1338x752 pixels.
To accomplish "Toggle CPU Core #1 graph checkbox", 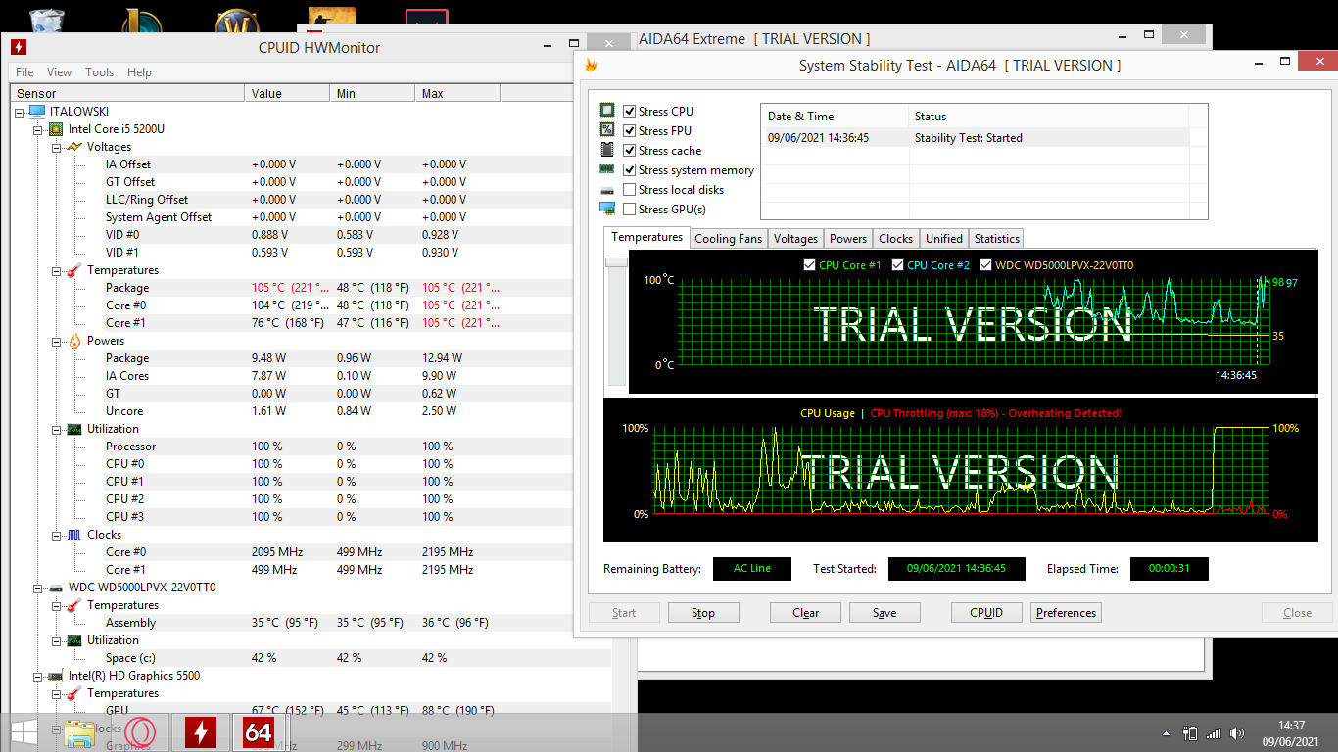I will (809, 265).
